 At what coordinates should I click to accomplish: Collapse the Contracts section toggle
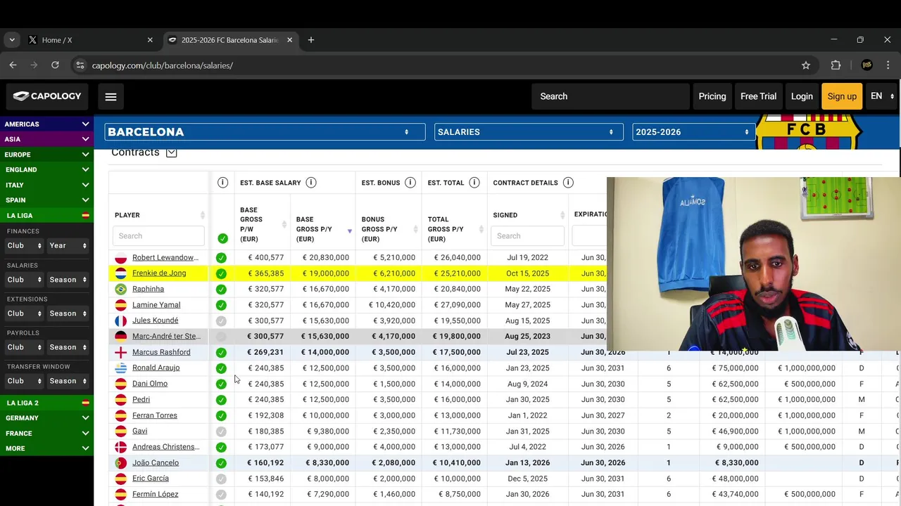coord(171,153)
